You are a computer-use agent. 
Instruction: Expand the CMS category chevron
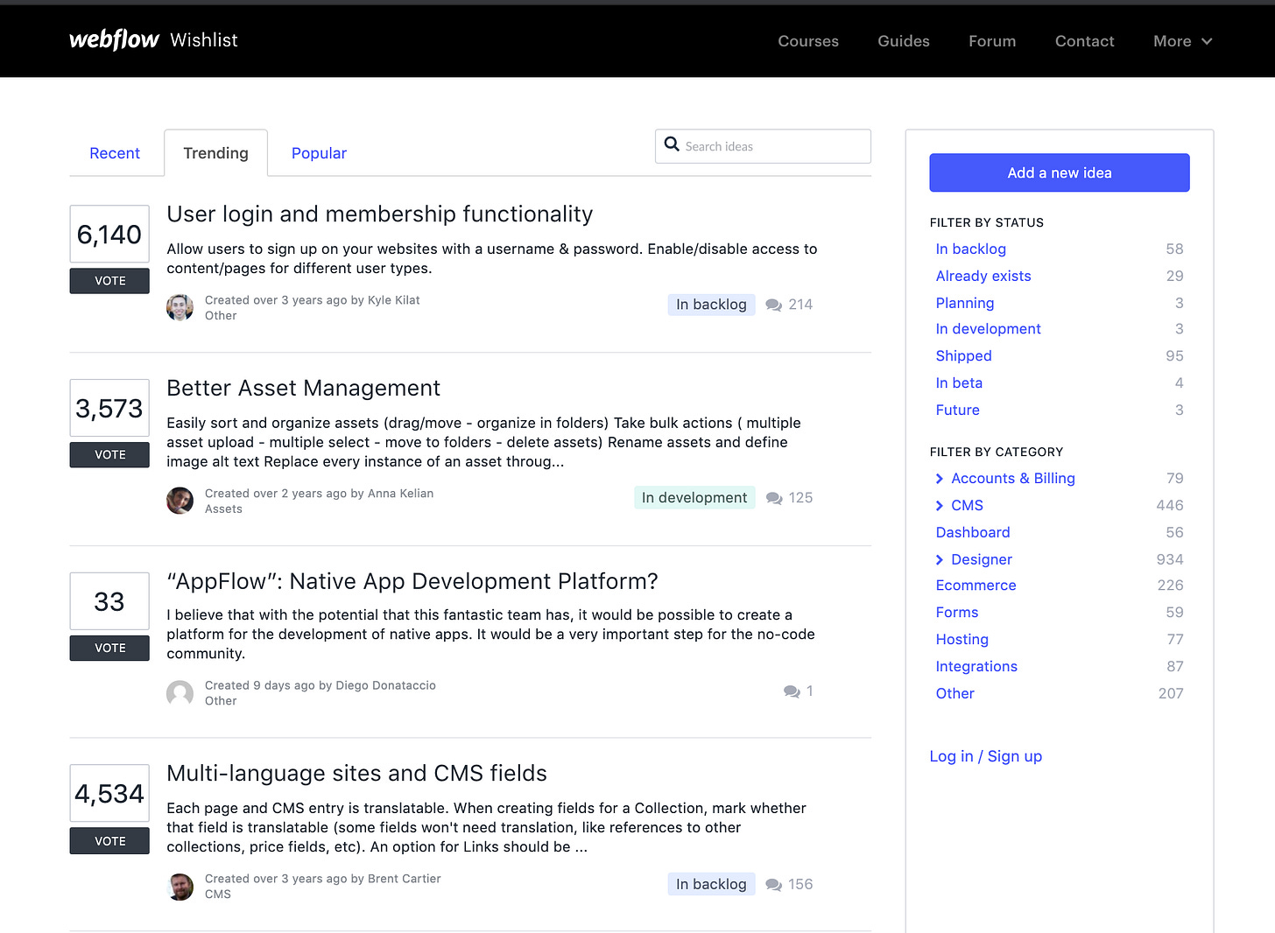click(940, 506)
